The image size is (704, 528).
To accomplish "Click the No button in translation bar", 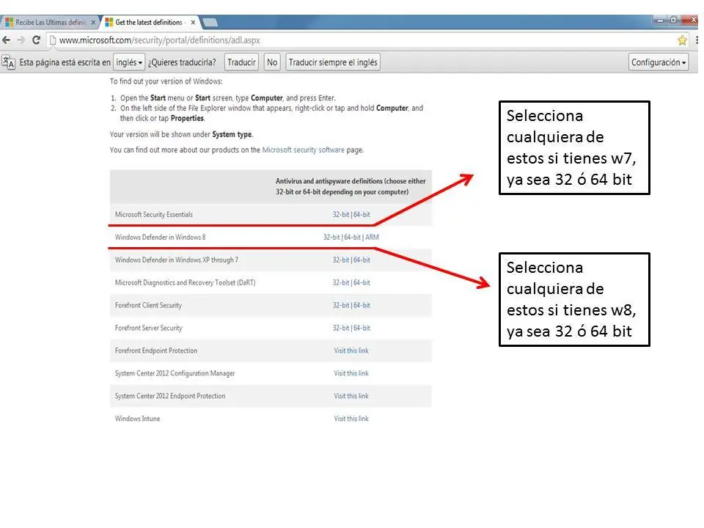I will point(272,62).
